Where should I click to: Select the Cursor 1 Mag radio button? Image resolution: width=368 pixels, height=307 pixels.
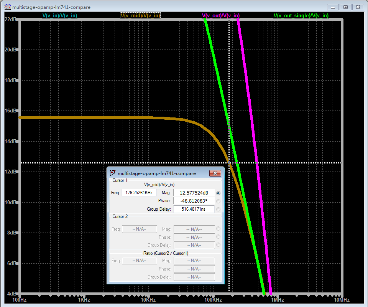(219, 193)
